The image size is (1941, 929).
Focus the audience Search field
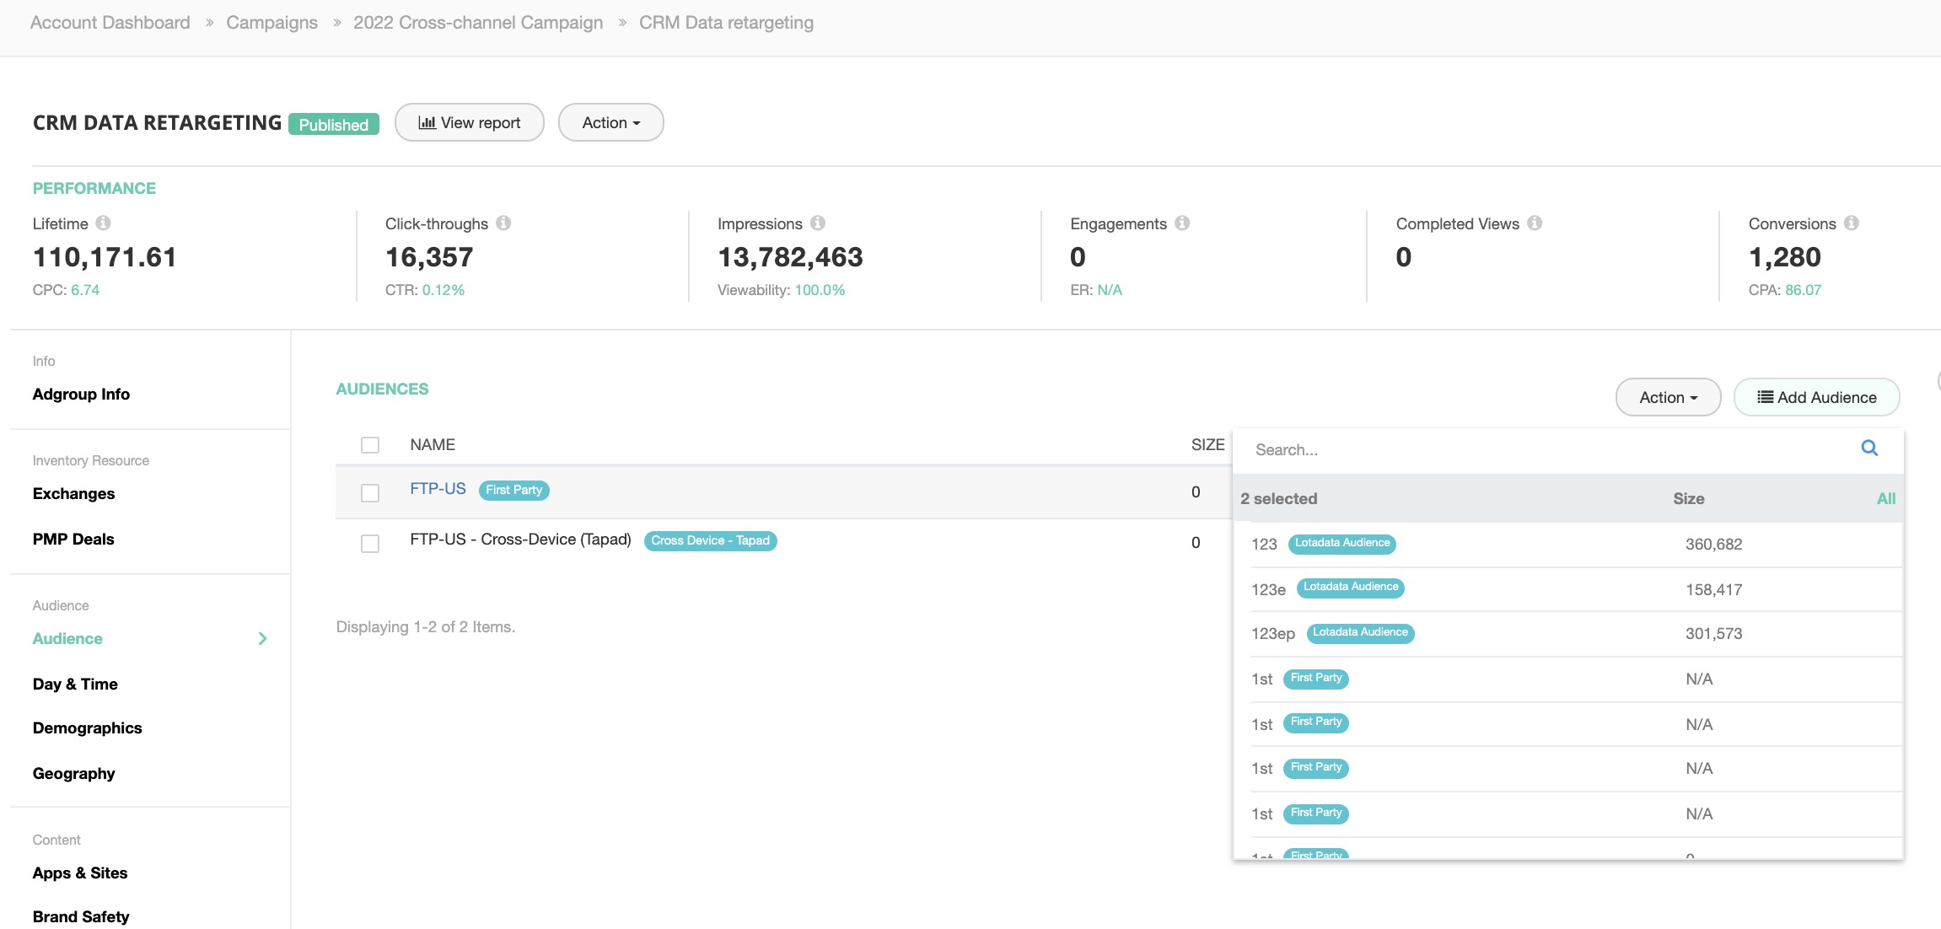1543,450
